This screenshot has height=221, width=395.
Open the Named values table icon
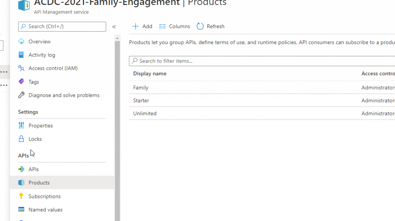pyautogui.click(x=22, y=209)
